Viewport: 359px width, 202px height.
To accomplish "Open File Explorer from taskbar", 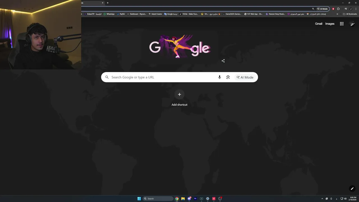I will [x=183, y=199].
